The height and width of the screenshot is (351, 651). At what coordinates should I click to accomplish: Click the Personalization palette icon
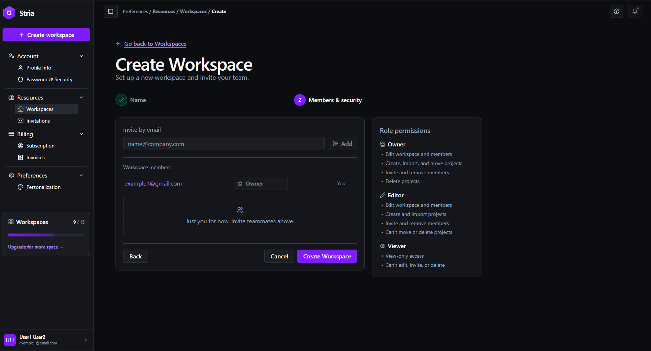click(21, 187)
